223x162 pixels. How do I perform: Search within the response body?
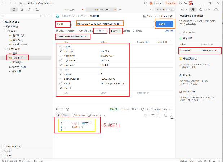[x=158, y=115]
